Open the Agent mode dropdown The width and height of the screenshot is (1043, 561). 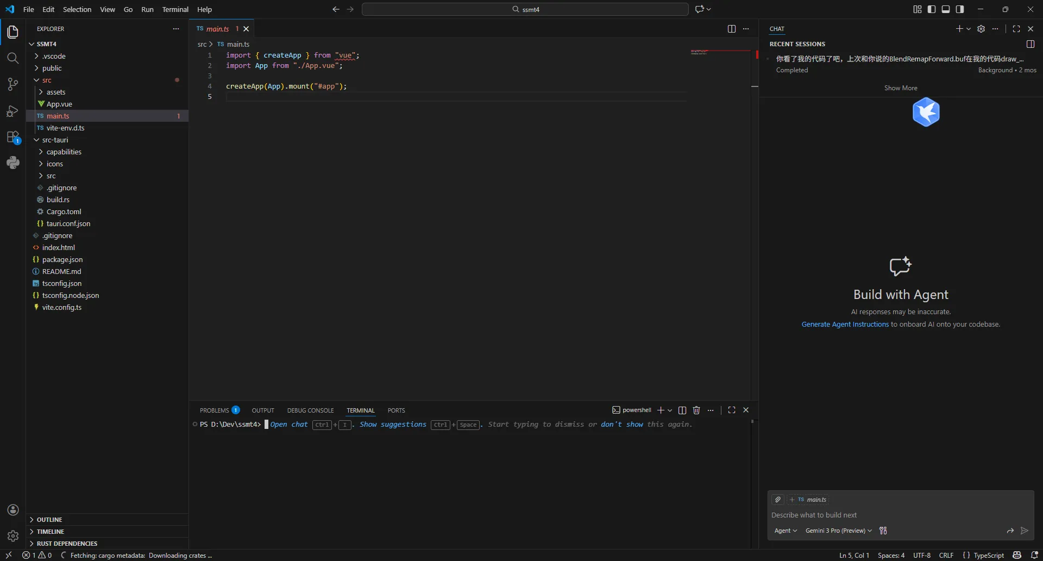(x=786, y=531)
